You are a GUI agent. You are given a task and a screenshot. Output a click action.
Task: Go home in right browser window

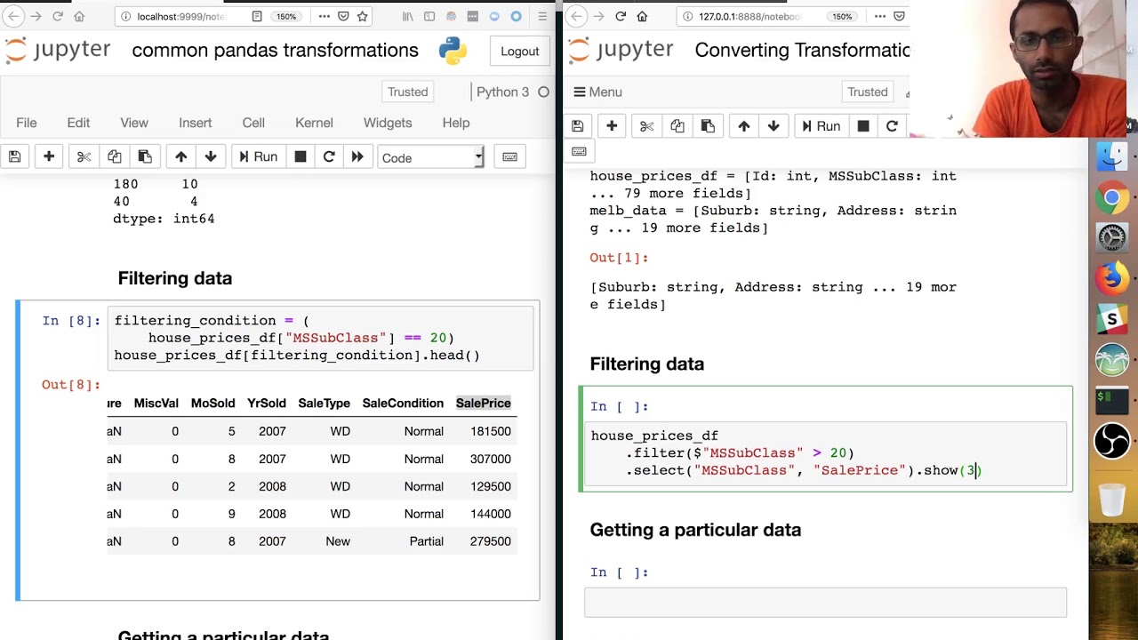(642, 16)
